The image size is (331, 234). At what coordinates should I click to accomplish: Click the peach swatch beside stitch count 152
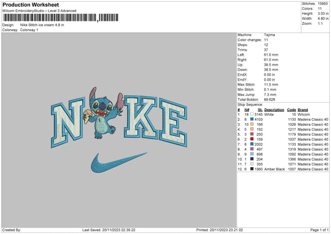point(252,129)
